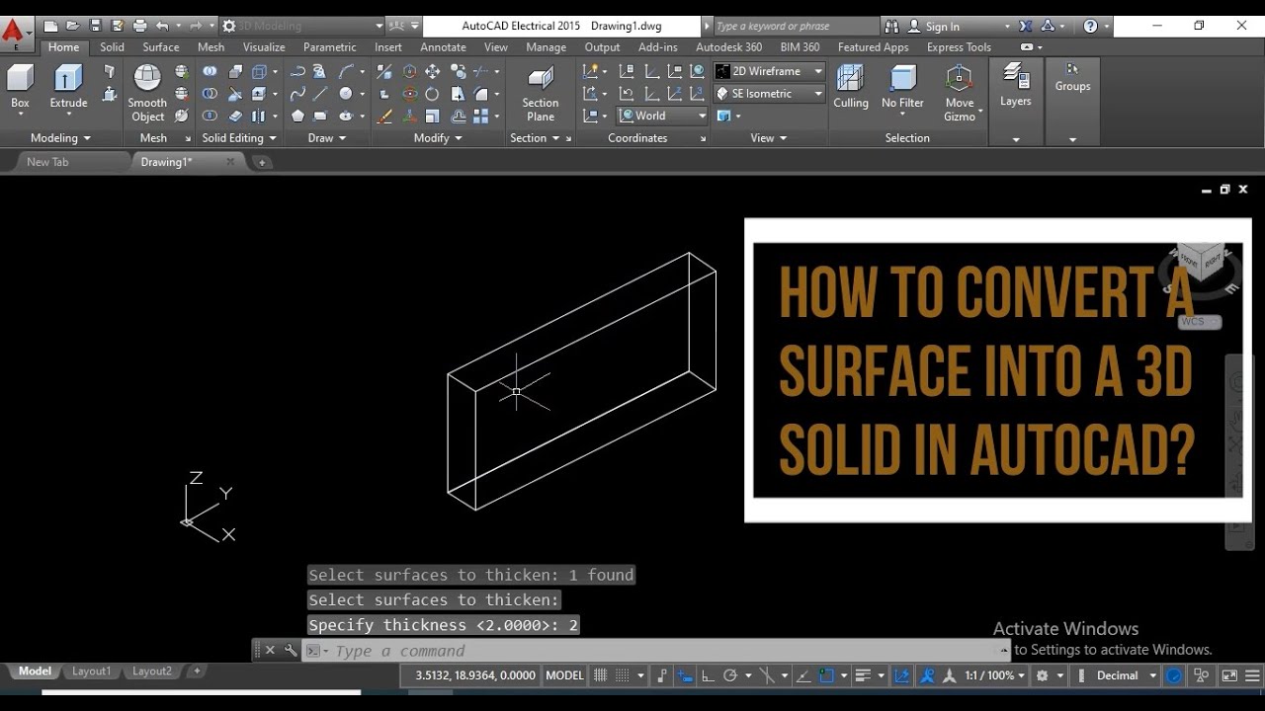Click the 3D Move tool in Modify panel
1265x711 pixels.
pos(409,72)
